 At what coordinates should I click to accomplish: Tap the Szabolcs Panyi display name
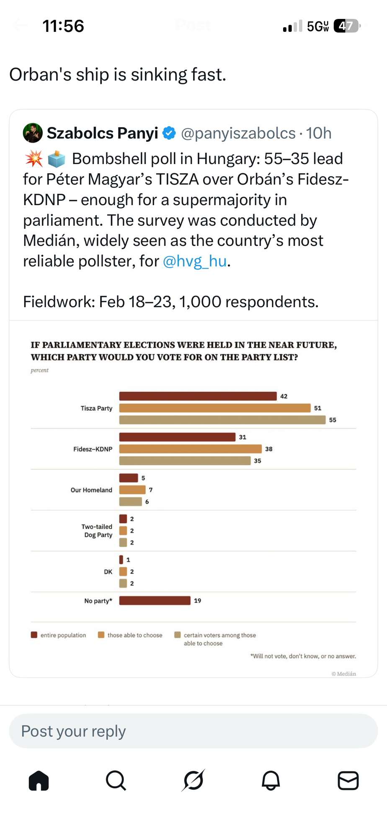102,133
